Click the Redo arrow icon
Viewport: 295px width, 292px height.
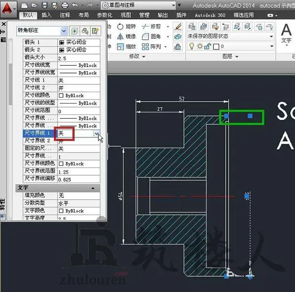pyautogui.click(x=90, y=5)
